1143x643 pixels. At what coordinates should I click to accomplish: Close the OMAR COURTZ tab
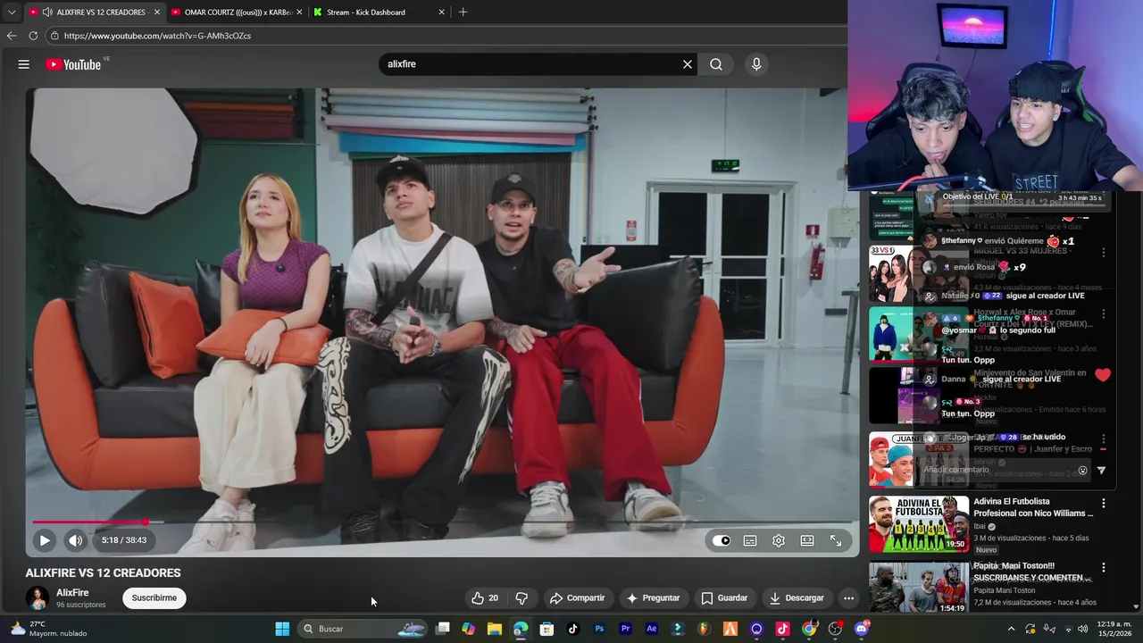[299, 13]
